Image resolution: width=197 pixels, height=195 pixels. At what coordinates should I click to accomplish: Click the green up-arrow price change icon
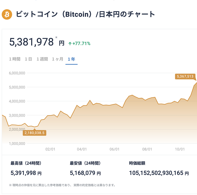point(70,44)
